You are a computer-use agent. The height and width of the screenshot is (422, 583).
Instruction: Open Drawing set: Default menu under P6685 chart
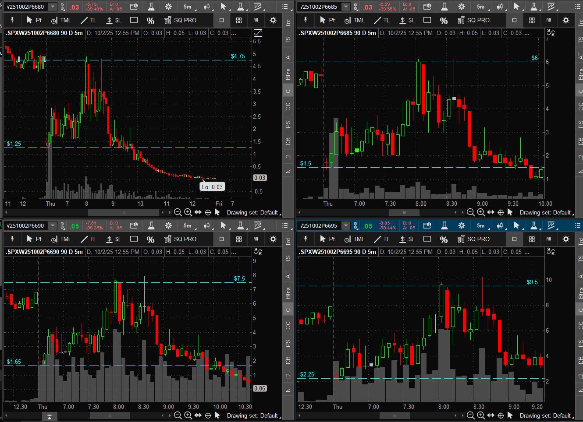coord(545,212)
